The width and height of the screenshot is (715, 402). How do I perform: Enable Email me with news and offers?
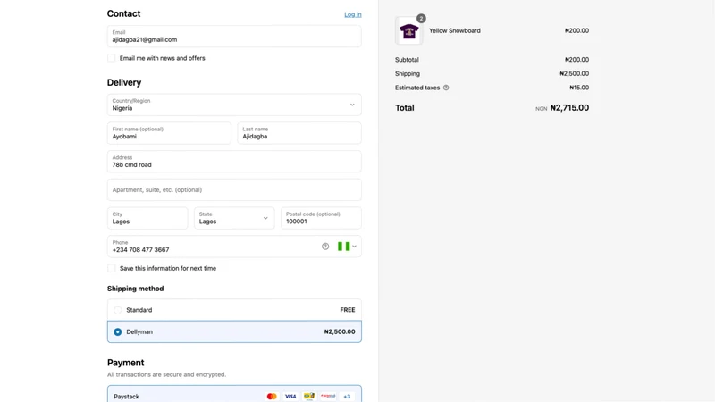111,58
